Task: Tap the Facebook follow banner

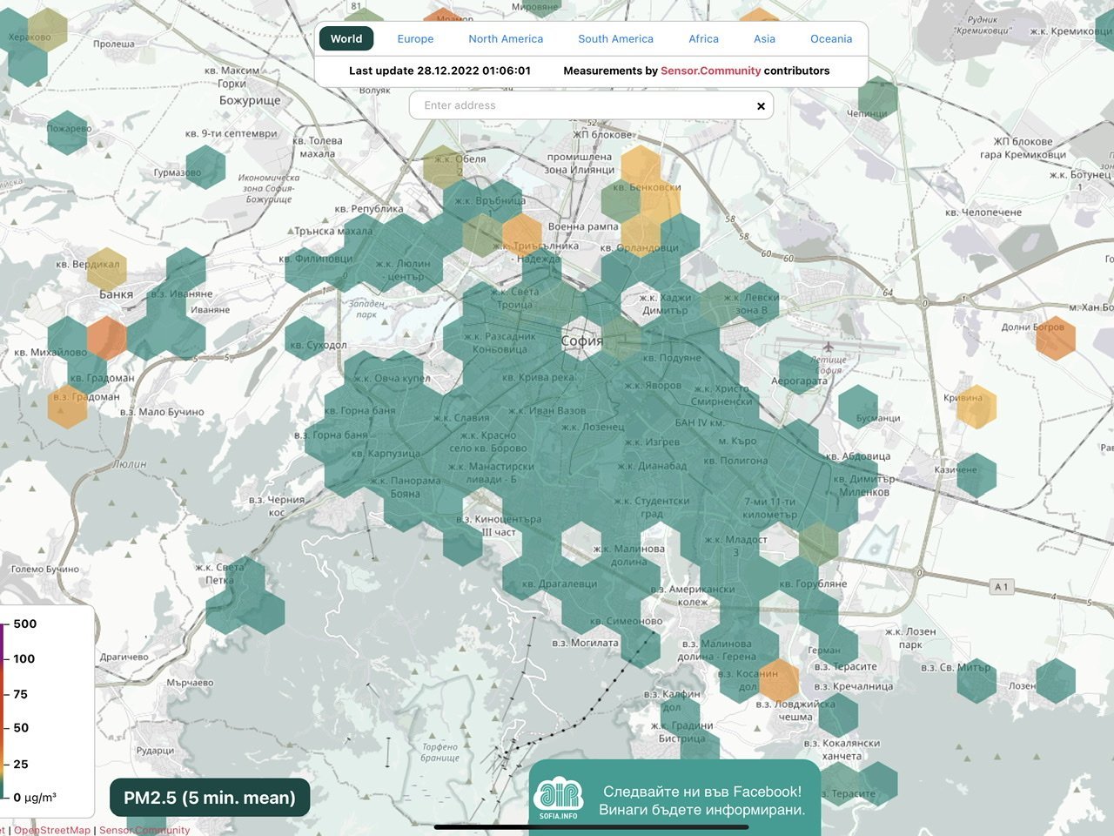Action: coord(701,800)
